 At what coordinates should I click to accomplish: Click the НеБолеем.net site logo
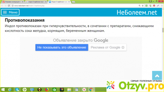(x=137, y=12)
